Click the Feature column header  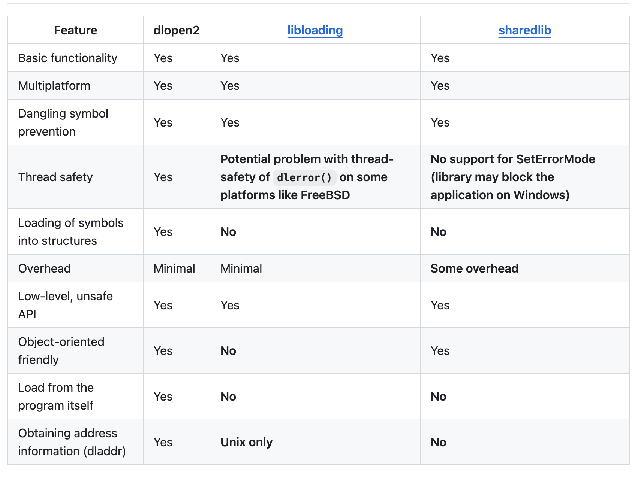[x=75, y=30]
